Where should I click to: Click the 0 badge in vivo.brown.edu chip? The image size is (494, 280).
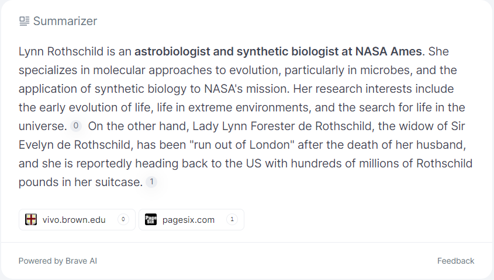point(123,219)
